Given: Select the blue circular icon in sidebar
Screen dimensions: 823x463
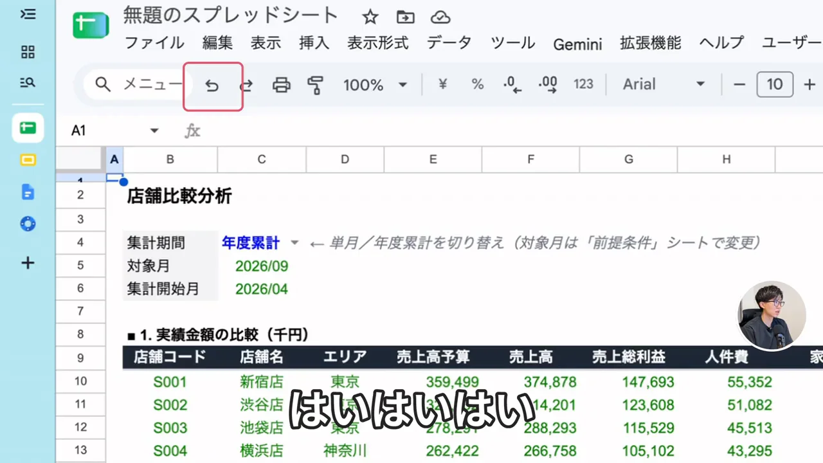Looking at the screenshot, I should 28,224.
